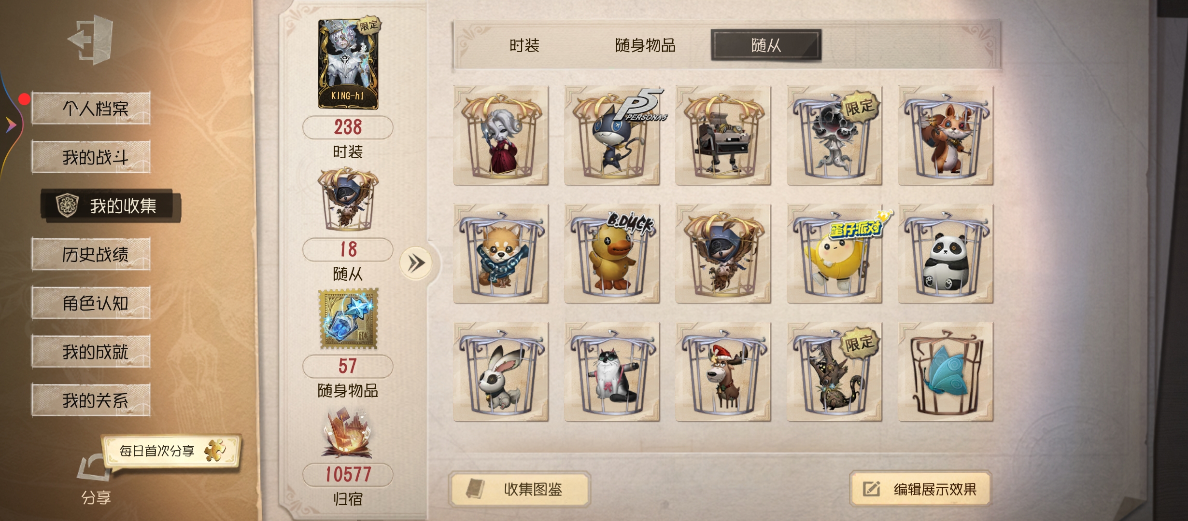This screenshot has height=521, width=1188.
Task: Switch to the 时装 tab
Action: (x=524, y=46)
